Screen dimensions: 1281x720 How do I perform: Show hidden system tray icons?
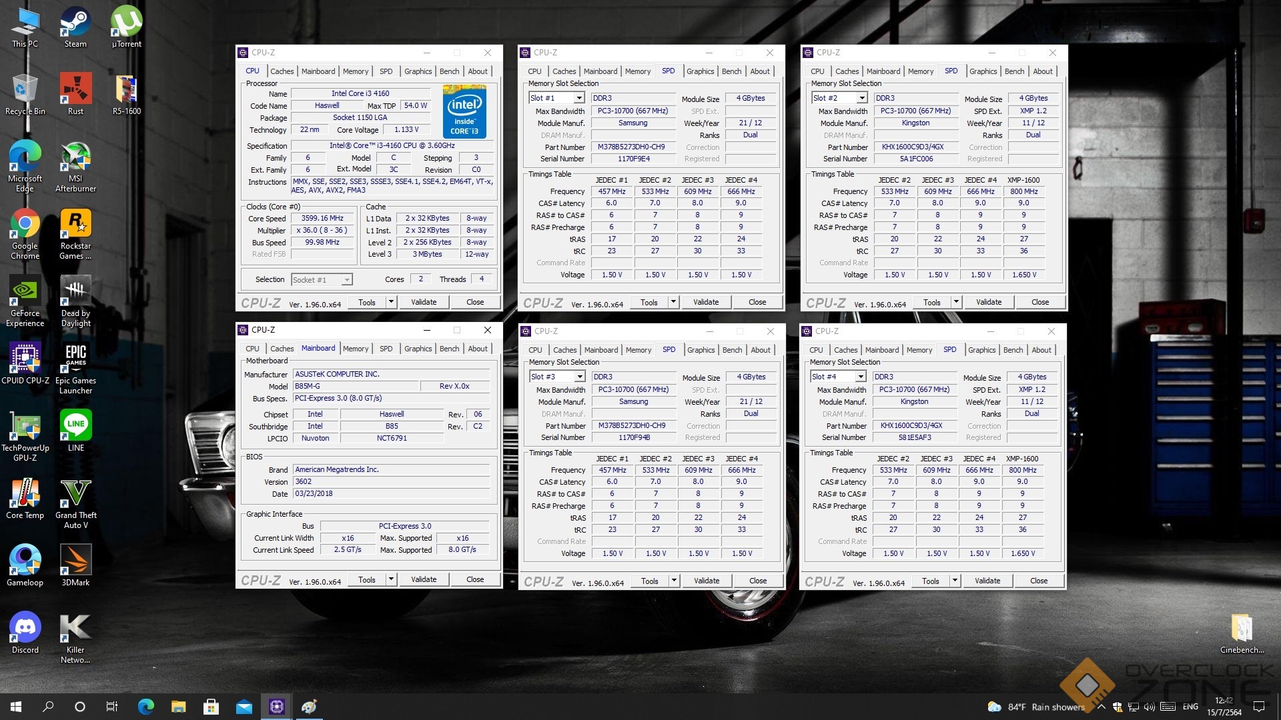tap(1101, 707)
